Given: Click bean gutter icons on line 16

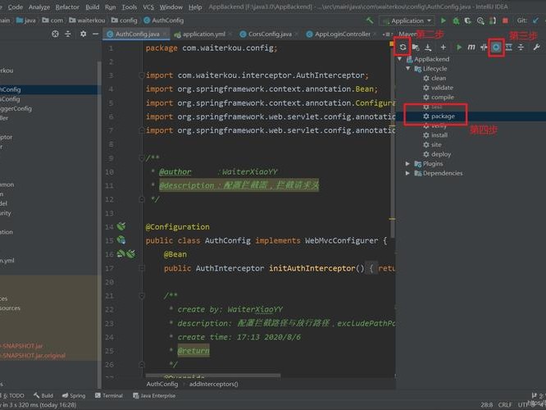Looking at the screenshot, I should click(x=126, y=254).
